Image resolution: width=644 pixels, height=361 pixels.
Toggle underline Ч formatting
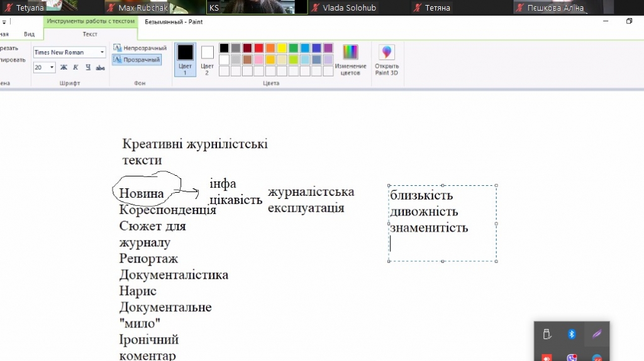point(88,67)
